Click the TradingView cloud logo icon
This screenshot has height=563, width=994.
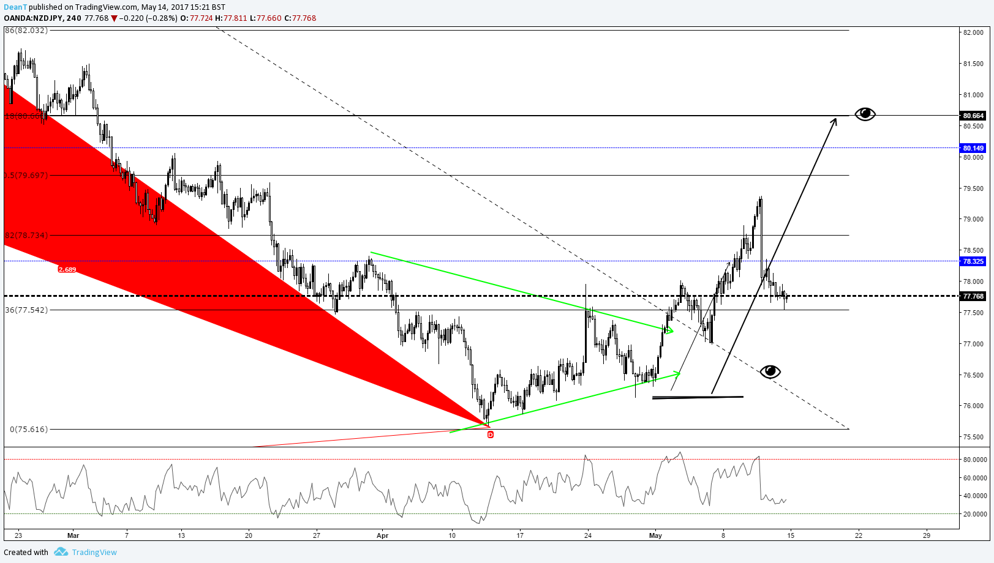[61, 552]
